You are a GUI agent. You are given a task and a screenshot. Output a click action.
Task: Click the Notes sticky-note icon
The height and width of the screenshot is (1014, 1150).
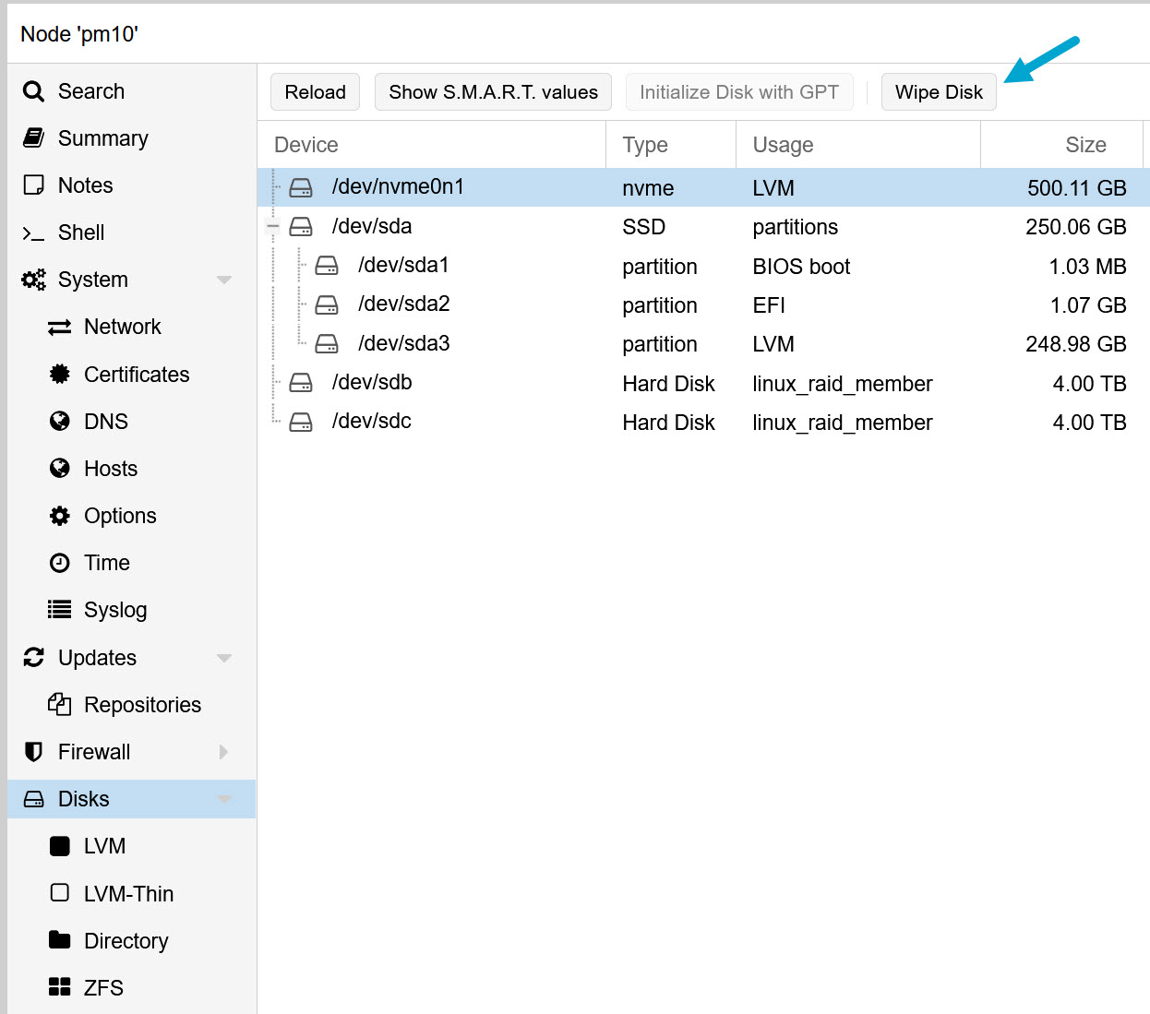point(33,185)
